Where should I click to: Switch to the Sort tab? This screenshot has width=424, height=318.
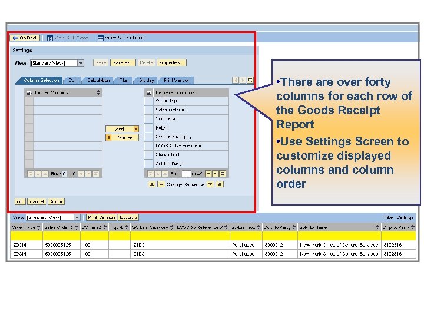click(73, 80)
